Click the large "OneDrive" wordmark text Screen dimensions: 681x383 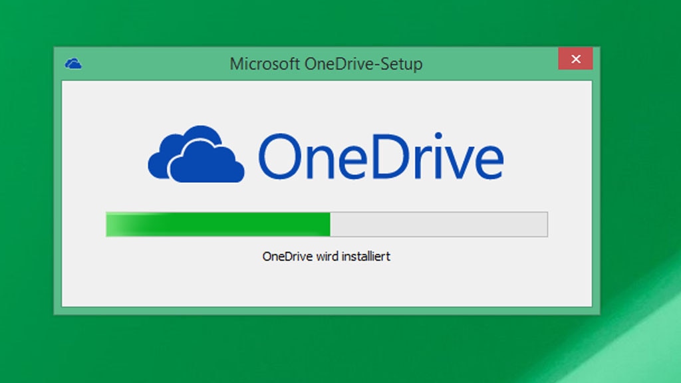[x=381, y=156]
